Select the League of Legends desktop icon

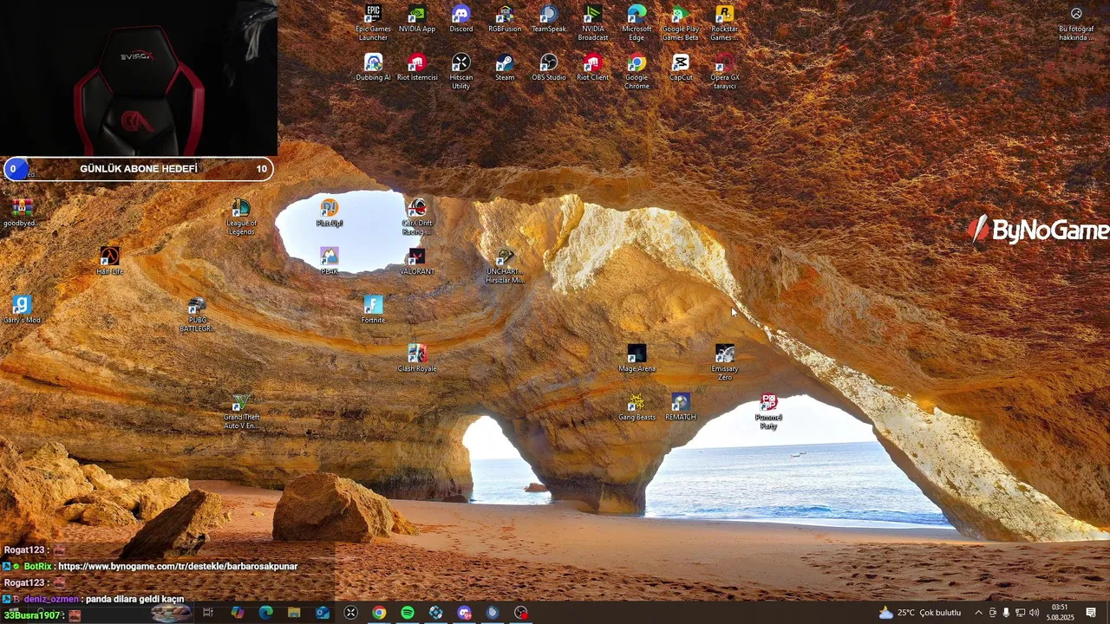tap(241, 217)
